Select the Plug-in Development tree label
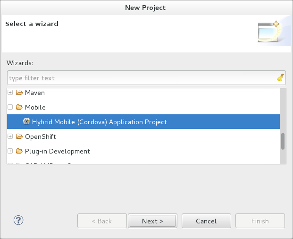The width and height of the screenshot is (293, 239). pyautogui.click(x=57, y=151)
